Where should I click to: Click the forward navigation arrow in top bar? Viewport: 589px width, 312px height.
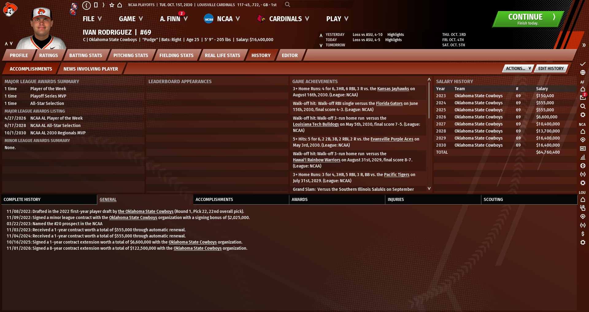103,5
